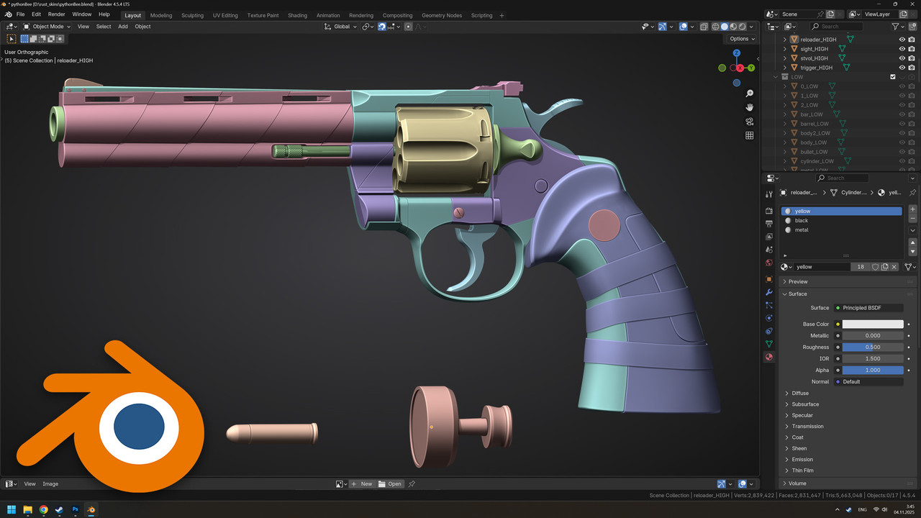Switch to Shading workspace tab

297,15
